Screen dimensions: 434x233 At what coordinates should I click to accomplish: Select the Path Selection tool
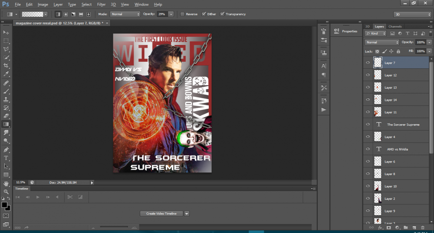pos(6,166)
